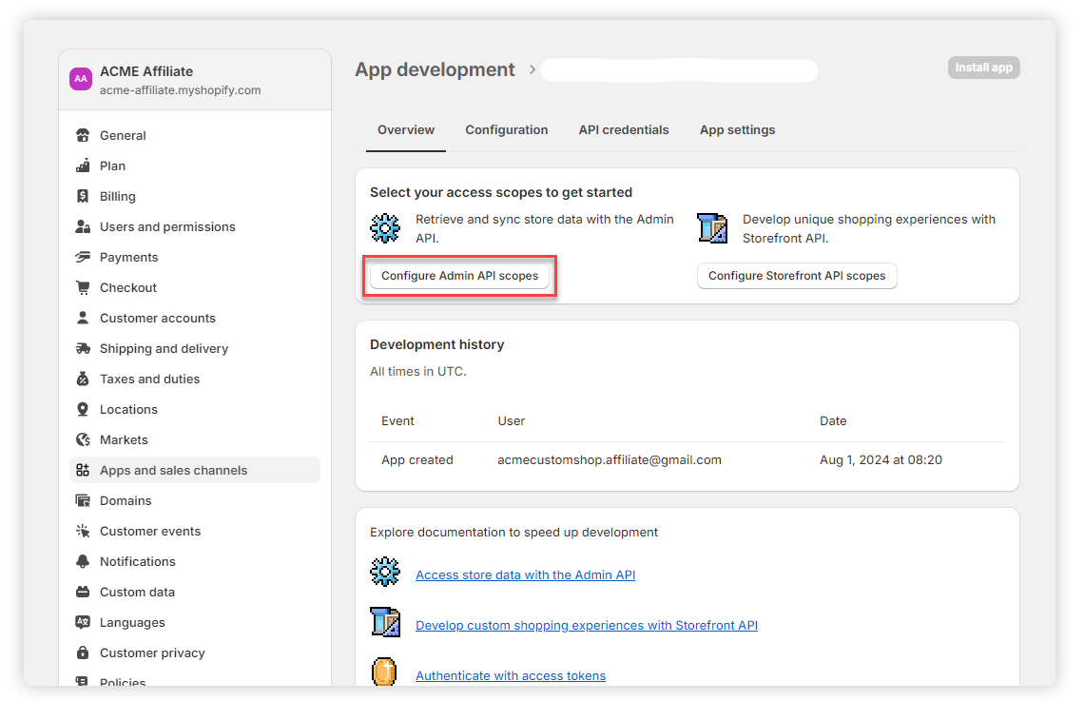Click the Billing icon in the sidebar
The height and width of the screenshot is (701, 1084).
pyautogui.click(x=83, y=196)
